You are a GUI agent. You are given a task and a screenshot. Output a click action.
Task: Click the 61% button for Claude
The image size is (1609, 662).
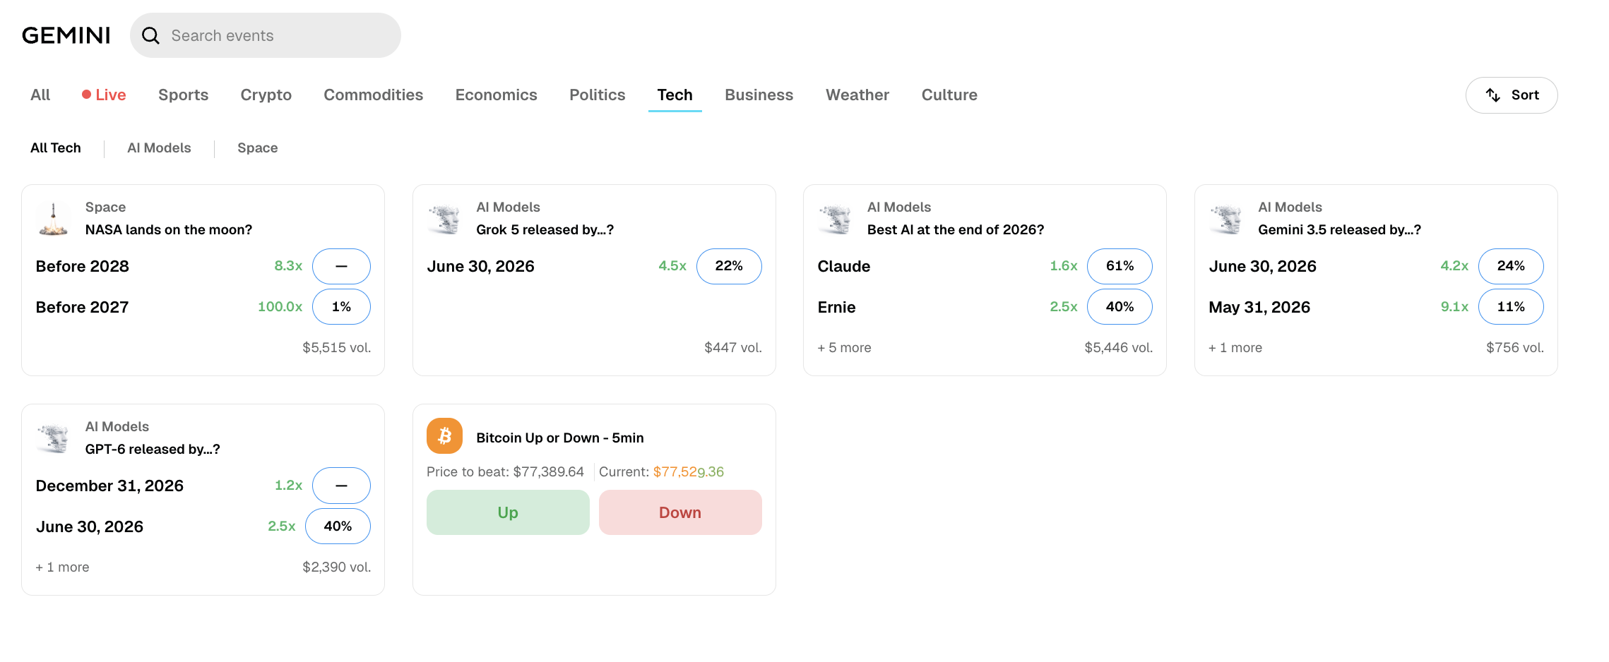1120,266
